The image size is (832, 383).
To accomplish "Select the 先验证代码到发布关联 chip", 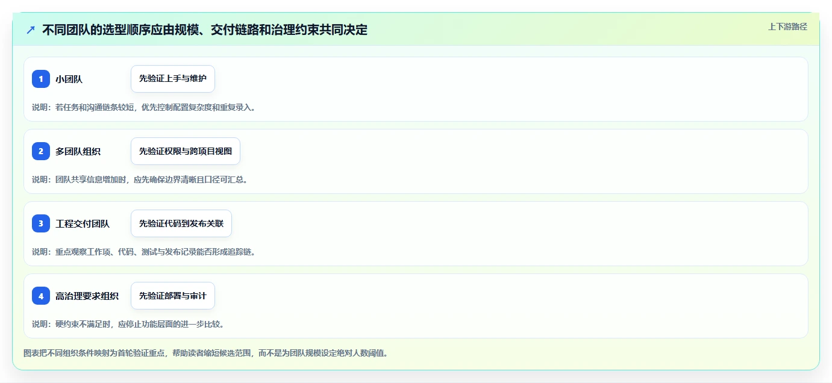I will (x=181, y=223).
